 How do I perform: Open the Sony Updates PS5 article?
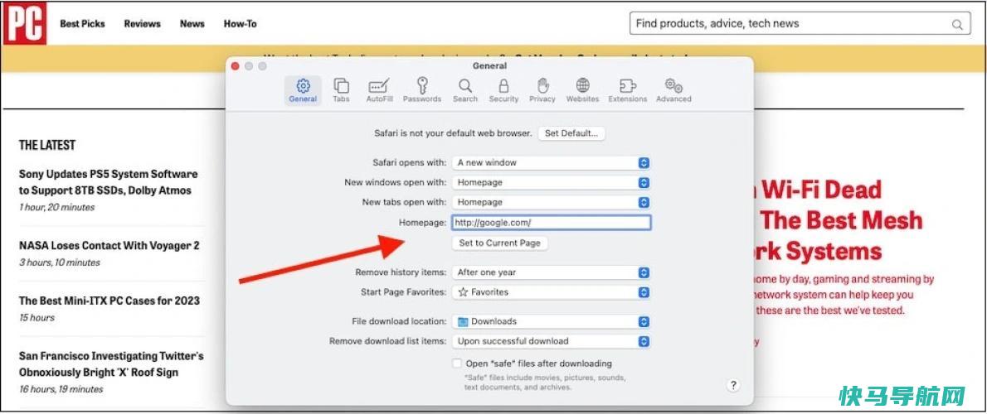[109, 182]
